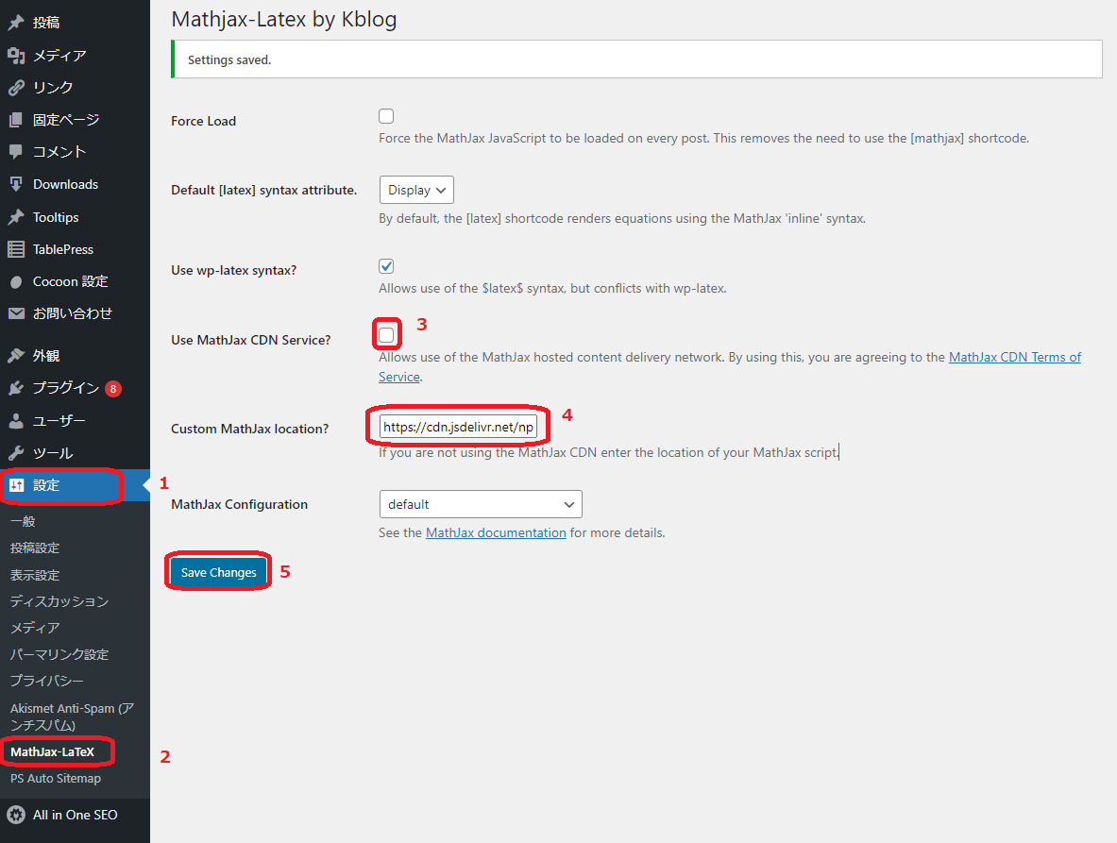Click the All in One SEO gear icon
The width and height of the screenshot is (1117, 843).
point(16,815)
